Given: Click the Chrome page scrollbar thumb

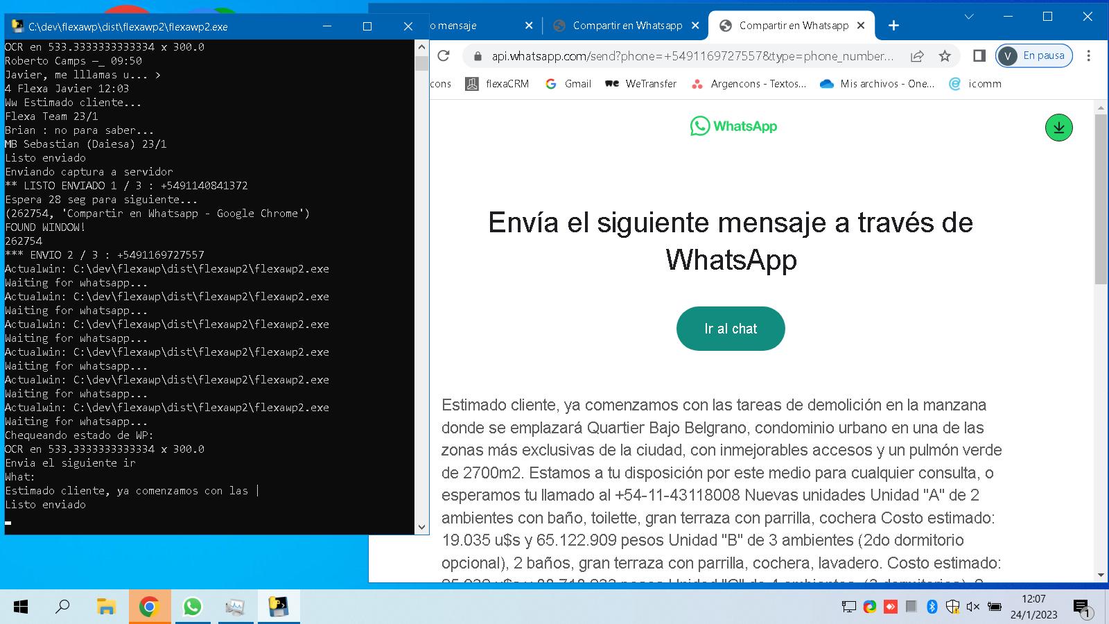Looking at the screenshot, I should 1101,198.
